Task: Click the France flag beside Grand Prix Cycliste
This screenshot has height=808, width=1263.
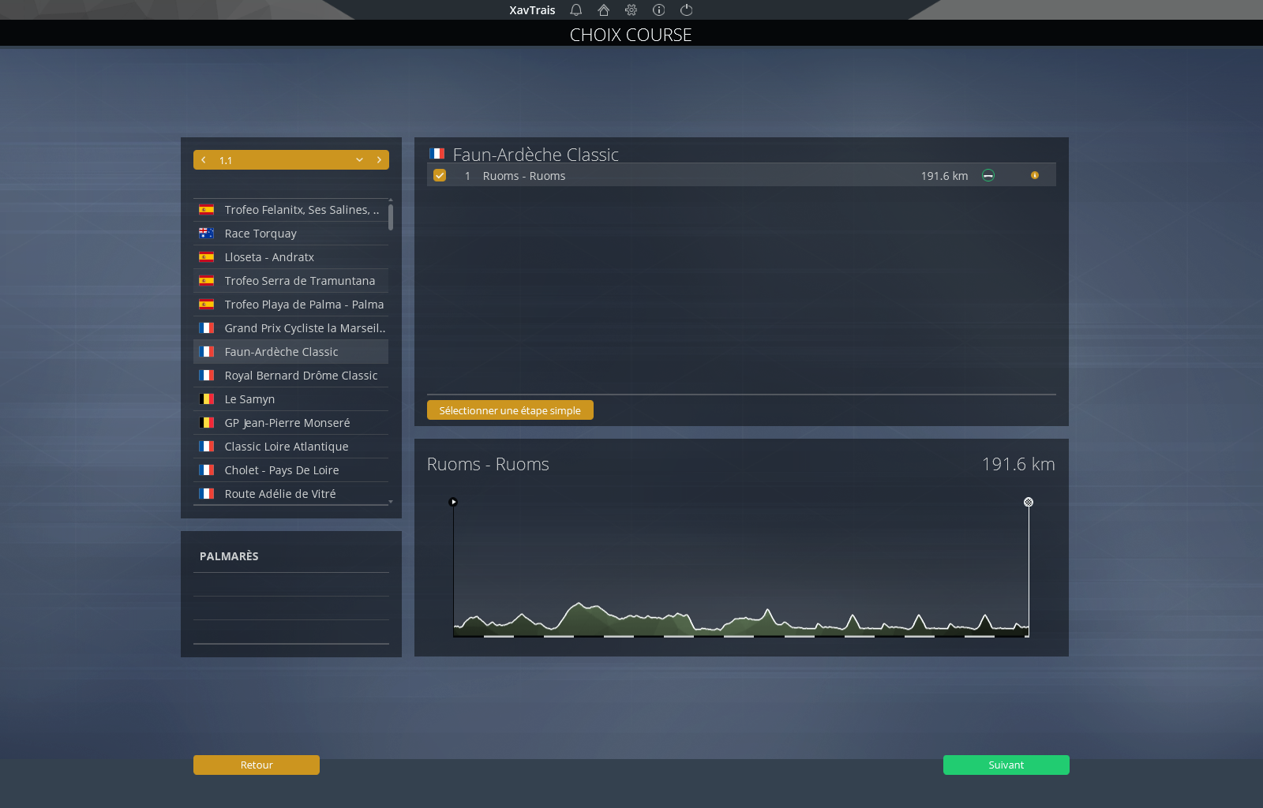Action: coord(207,328)
